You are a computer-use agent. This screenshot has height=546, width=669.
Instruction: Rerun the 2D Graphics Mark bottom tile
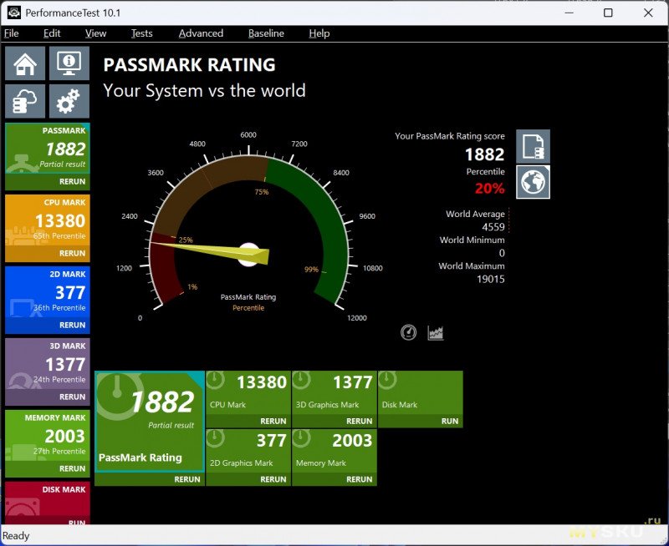tap(273, 479)
